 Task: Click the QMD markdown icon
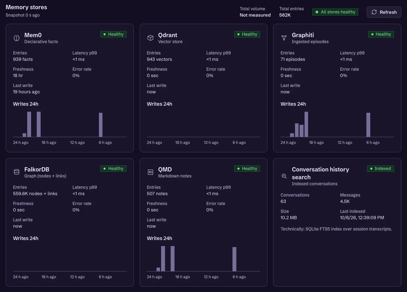(x=150, y=172)
